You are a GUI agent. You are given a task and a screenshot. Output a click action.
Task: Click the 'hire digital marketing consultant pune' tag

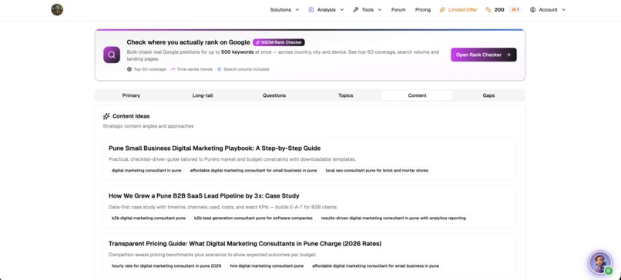pyautogui.click(x=267, y=265)
